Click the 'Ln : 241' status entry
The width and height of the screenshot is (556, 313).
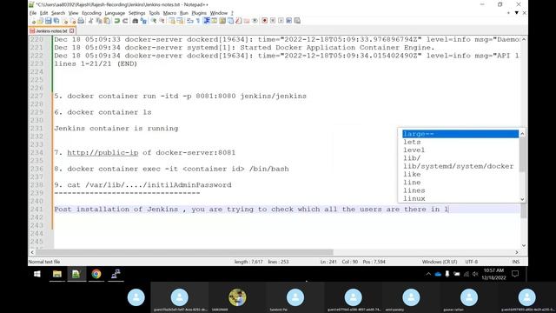coord(328,262)
